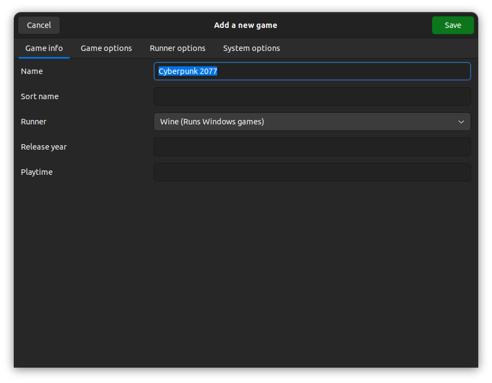Screen dimensions: 492x383
Task: Select the Wine (Runs Windows games) entry
Action: [212, 122]
